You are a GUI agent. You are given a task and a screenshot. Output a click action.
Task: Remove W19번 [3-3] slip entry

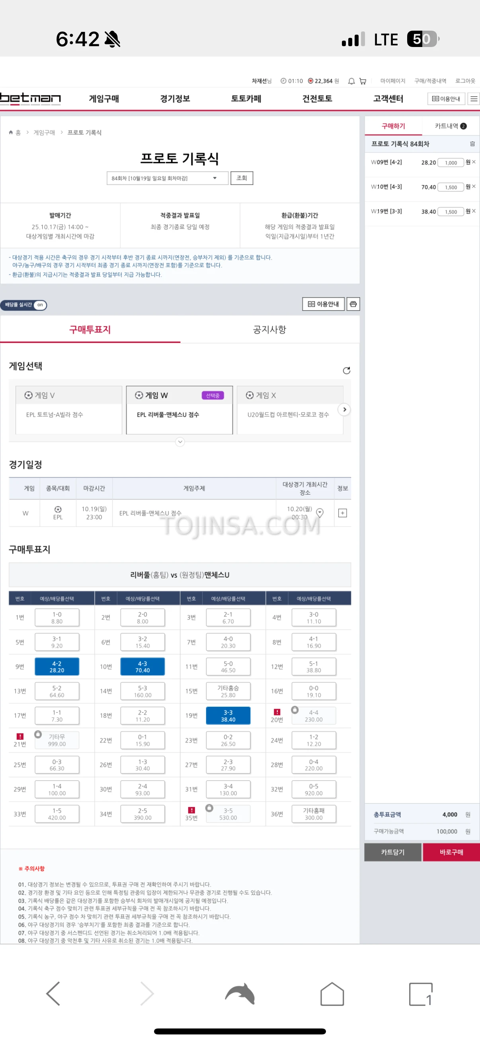474,211
